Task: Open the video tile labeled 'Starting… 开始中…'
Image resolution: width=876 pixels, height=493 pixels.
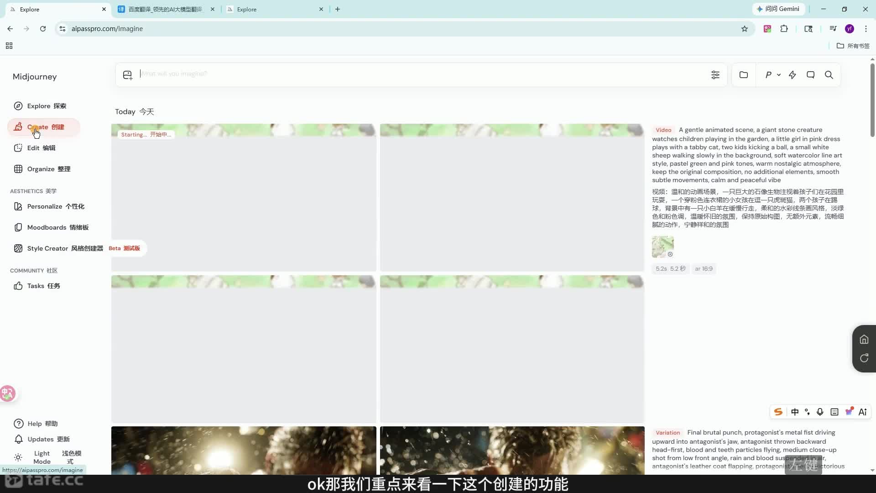Action: 244,198
